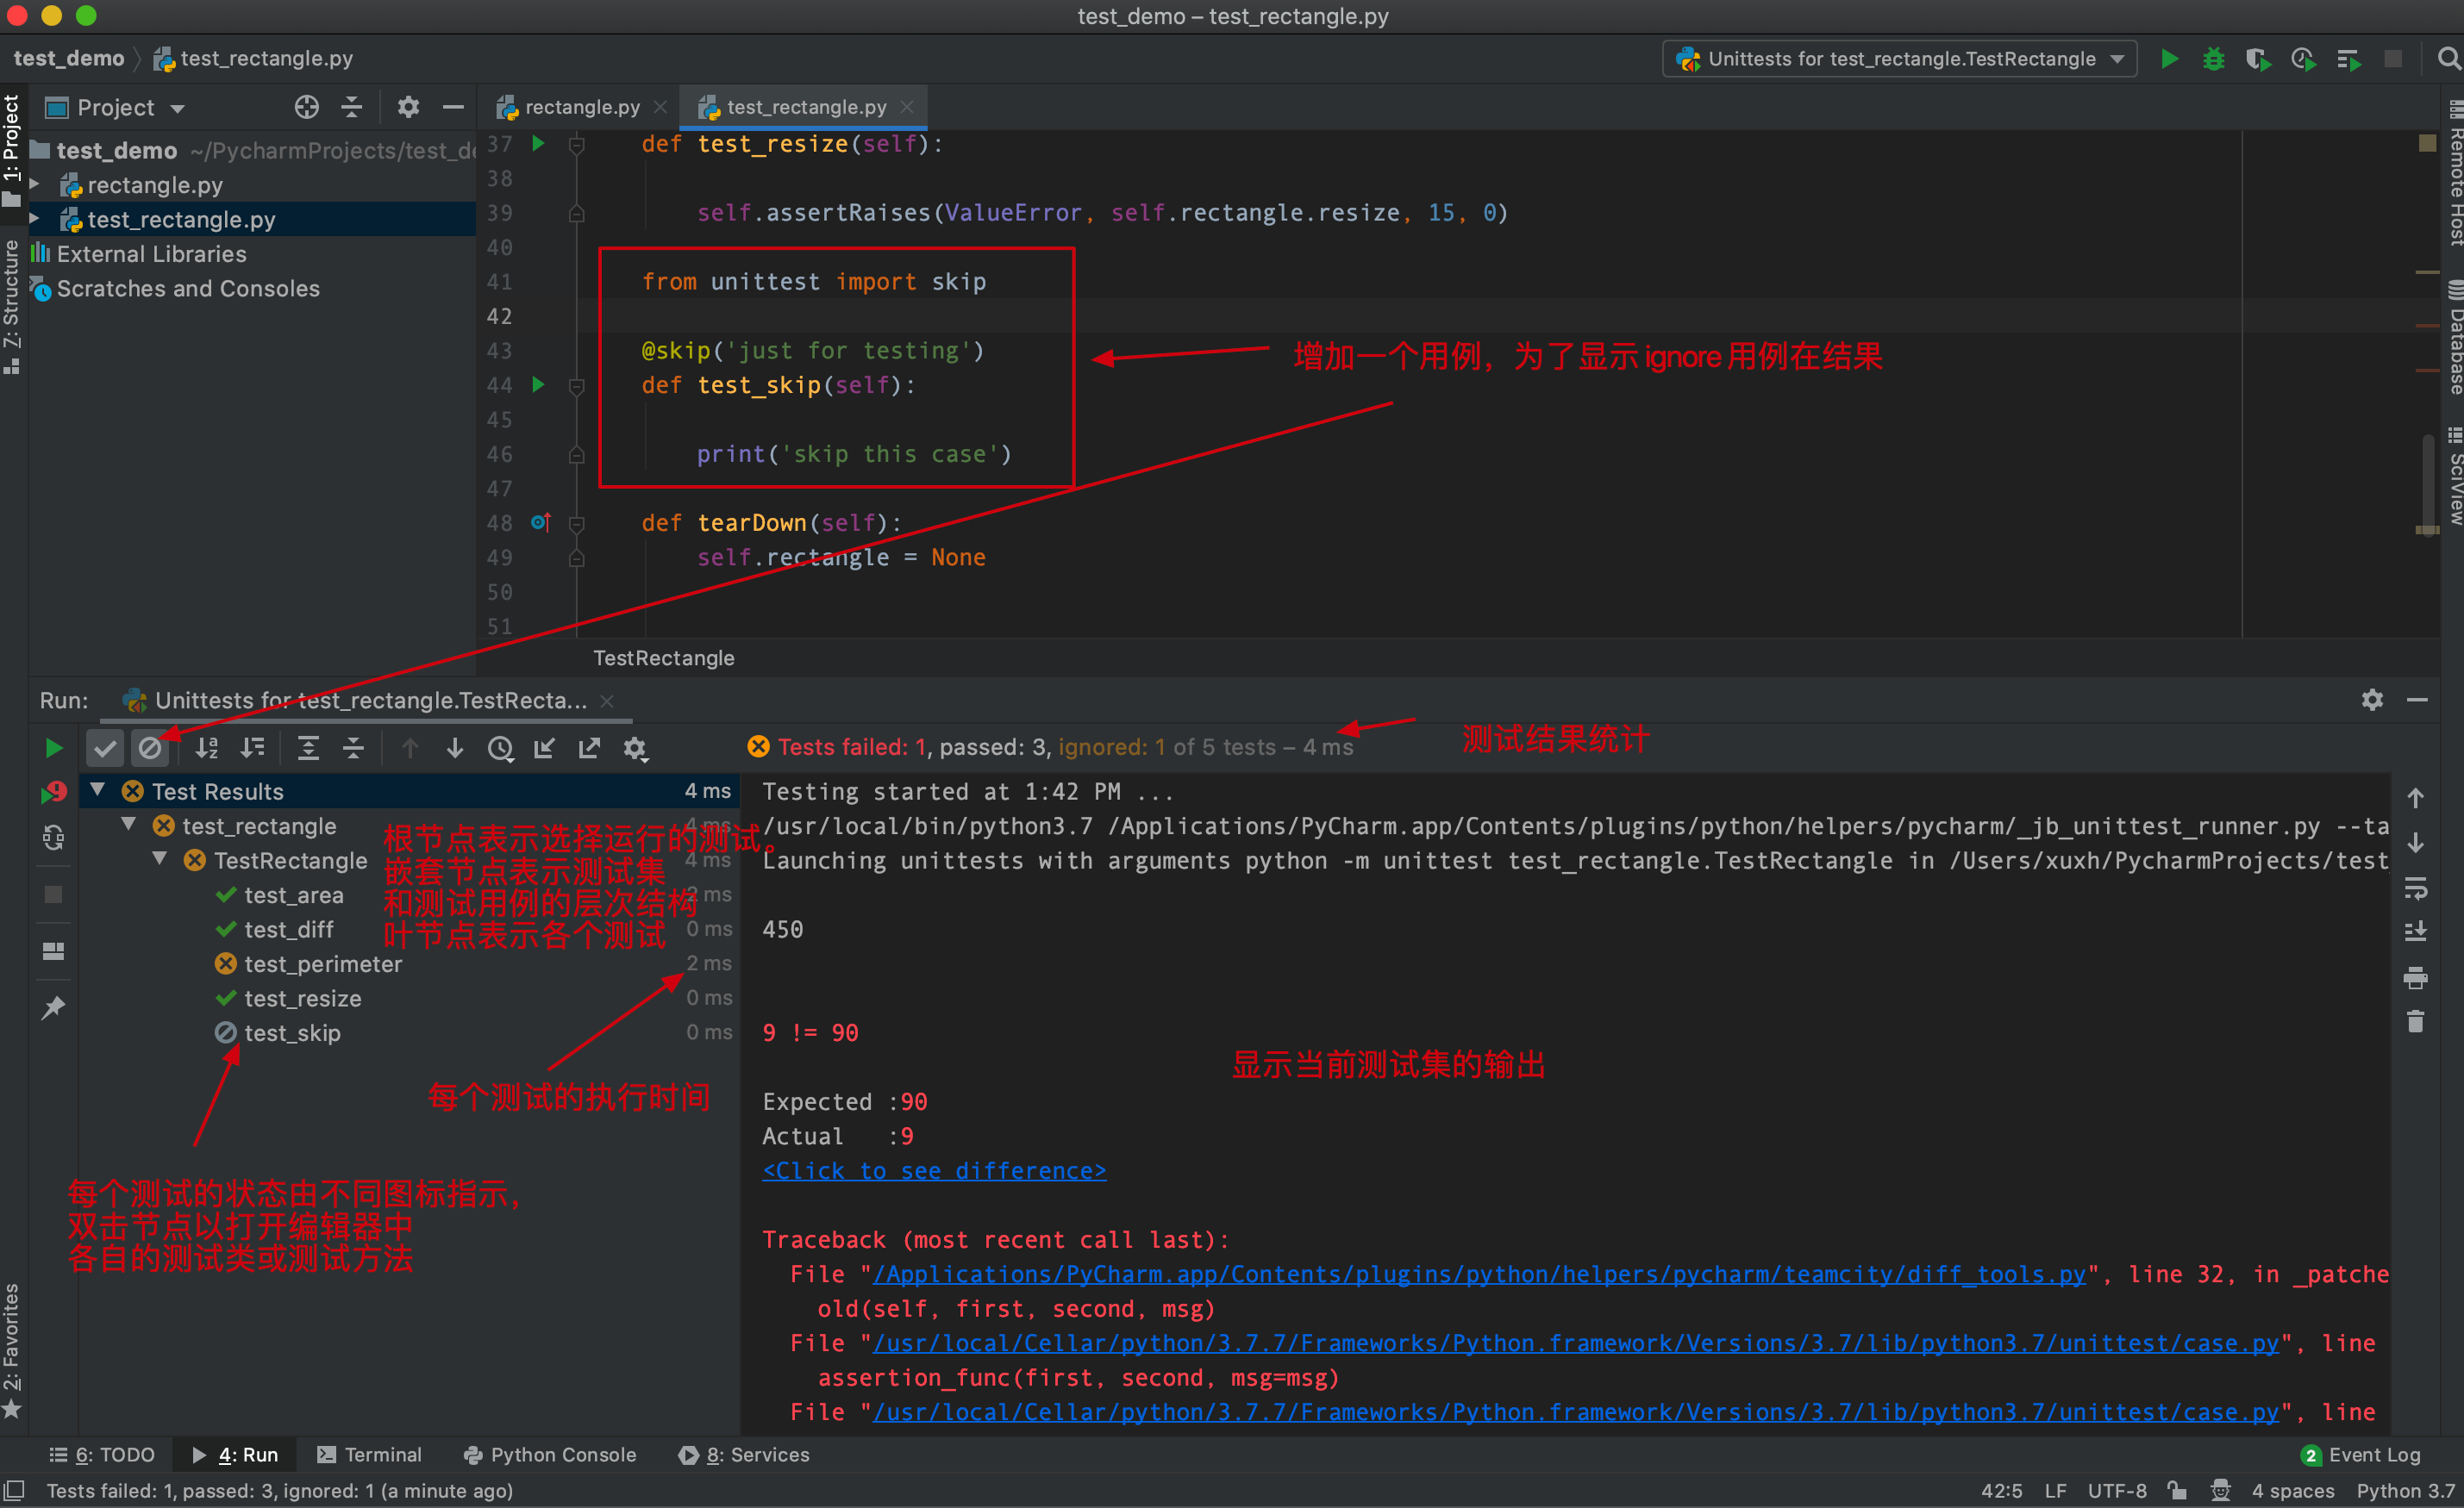
Task: Toggle Show Ignored tests filter
Action: [150, 747]
